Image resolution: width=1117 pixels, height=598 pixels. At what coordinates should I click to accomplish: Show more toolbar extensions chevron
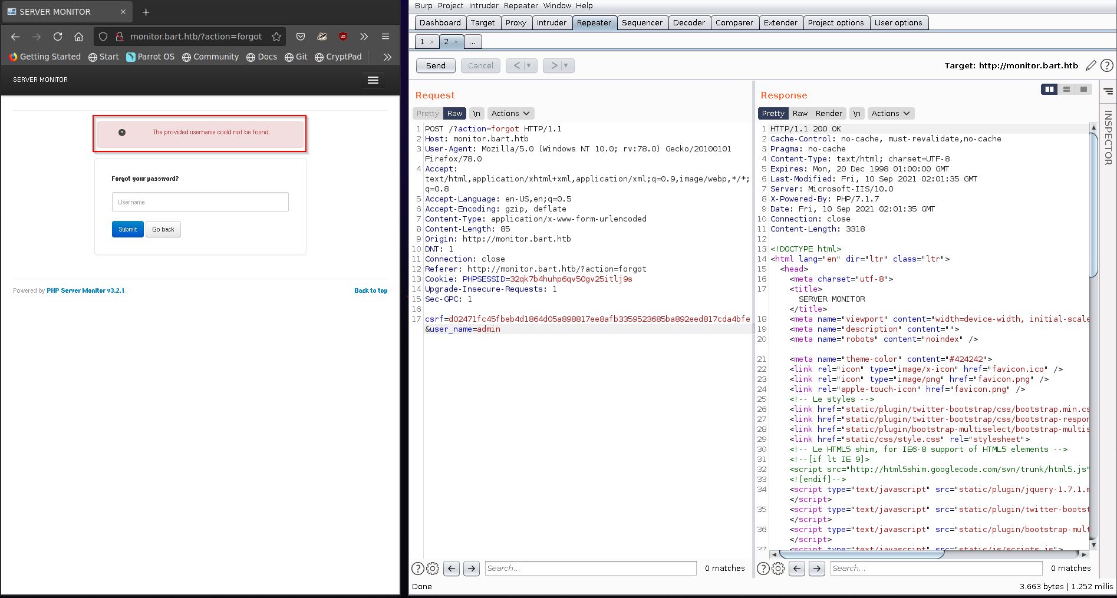pos(364,37)
